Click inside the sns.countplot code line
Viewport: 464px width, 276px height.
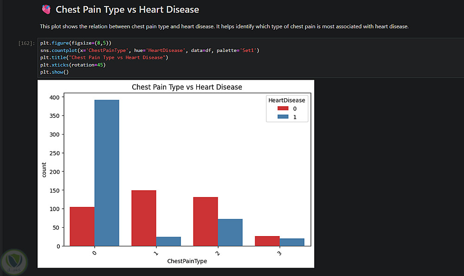tap(149, 50)
